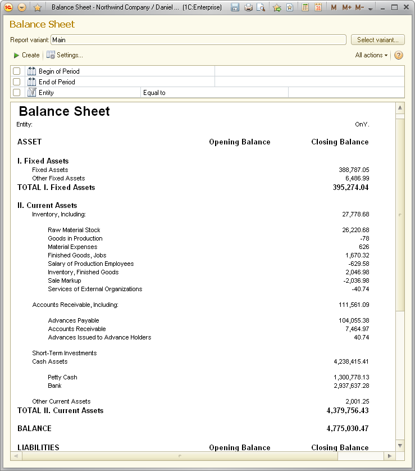Viewport: 415px width, 471px height.
Task: Run the report with Create
Action: click(x=27, y=55)
